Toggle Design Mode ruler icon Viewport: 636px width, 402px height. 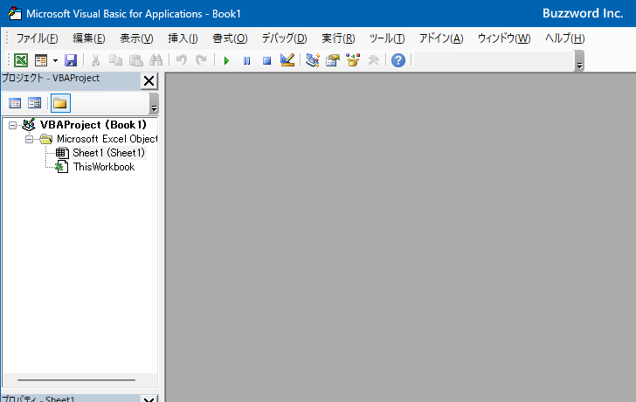(287, 60)
